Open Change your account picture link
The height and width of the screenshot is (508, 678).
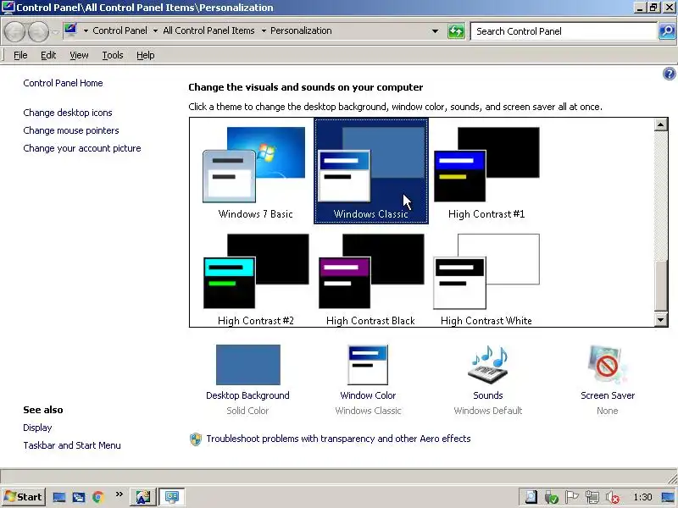pyautogui.click(x=82, y=148)
